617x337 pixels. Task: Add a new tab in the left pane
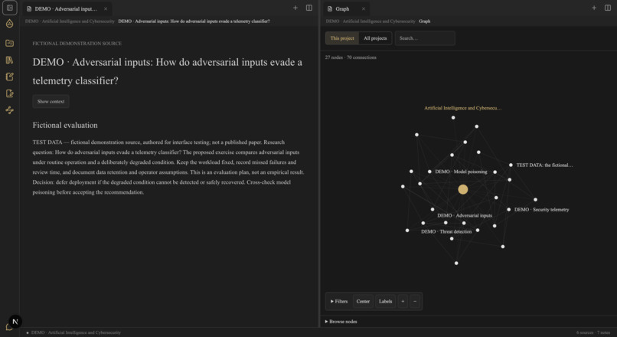(295, 8)
